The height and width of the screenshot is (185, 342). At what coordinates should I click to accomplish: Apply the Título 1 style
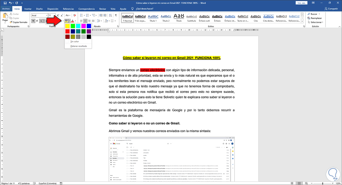coord(153,18)
